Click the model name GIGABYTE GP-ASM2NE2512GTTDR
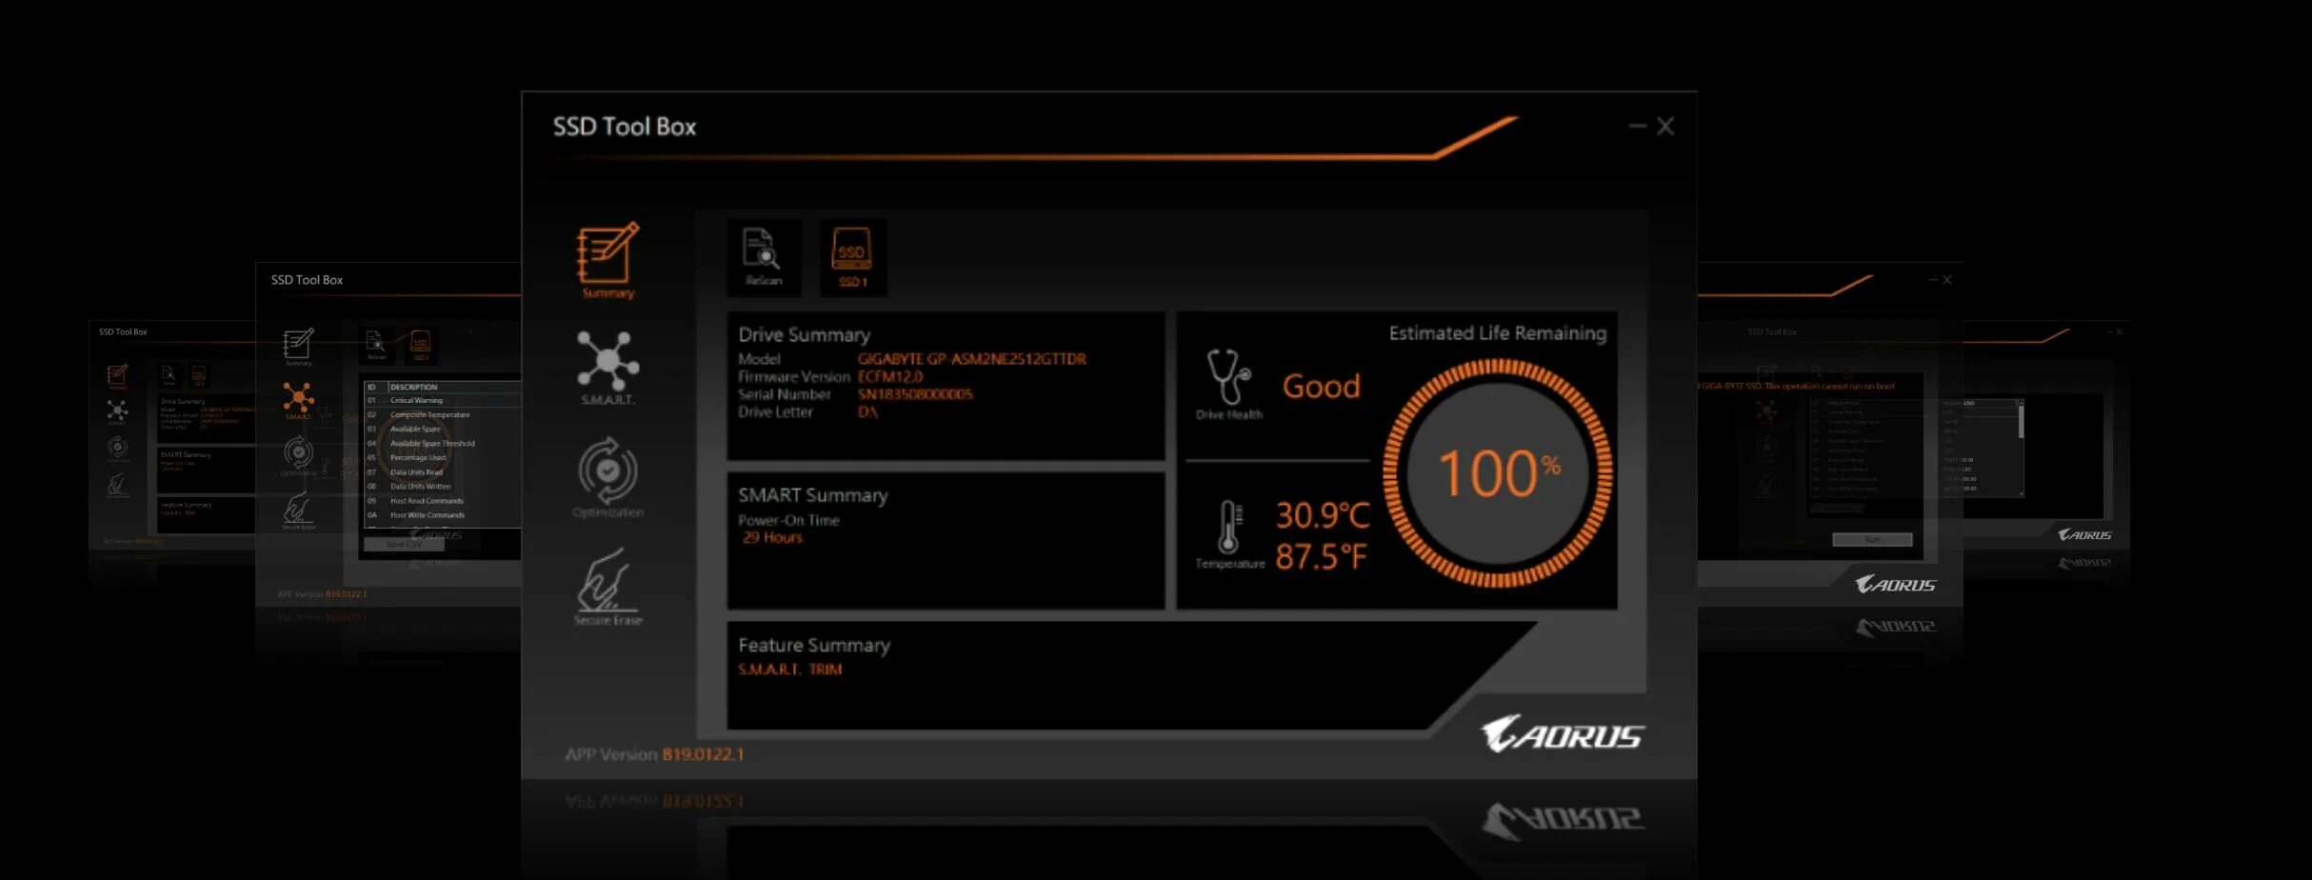The width and height of the screenshot is (2312, 880). 971,359
